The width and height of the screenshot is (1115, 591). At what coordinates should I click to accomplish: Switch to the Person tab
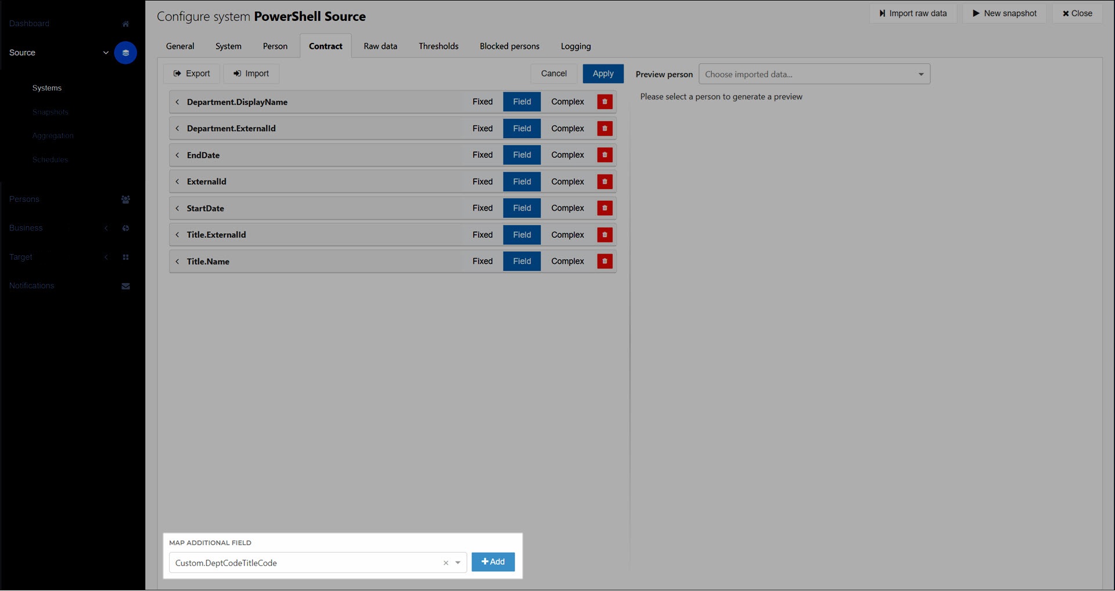tap(275, 46)
